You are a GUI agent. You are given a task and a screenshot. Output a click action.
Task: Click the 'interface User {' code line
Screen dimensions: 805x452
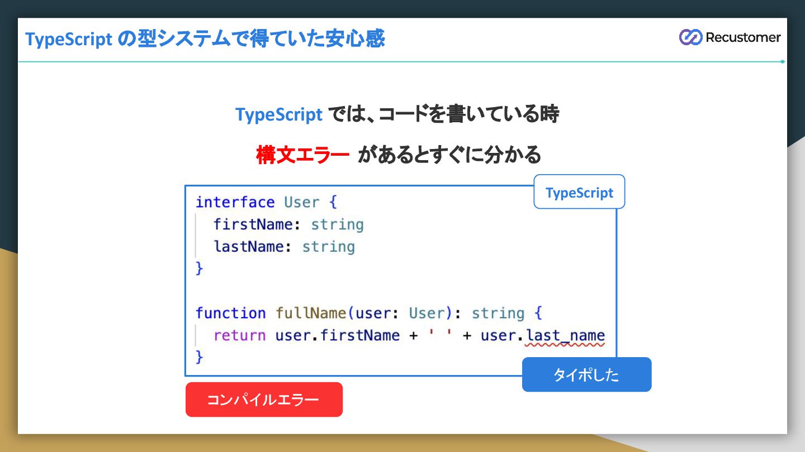pos(266,202)
